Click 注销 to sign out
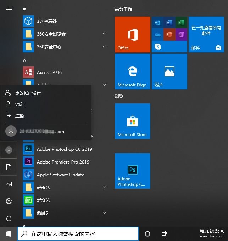The width and height of the screenshot is (228, 241). (20, 116)
